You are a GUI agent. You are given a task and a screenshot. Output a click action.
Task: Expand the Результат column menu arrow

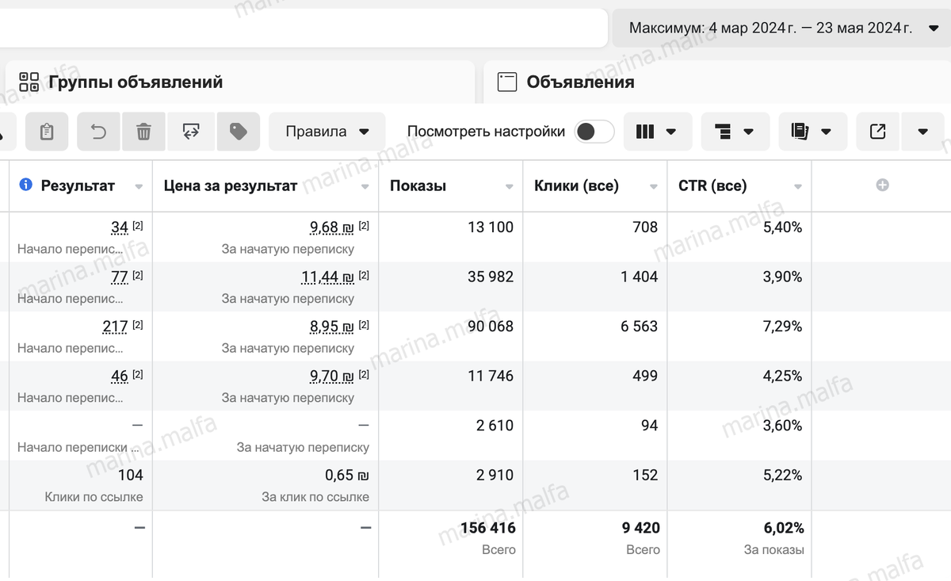tap(139, 187)
